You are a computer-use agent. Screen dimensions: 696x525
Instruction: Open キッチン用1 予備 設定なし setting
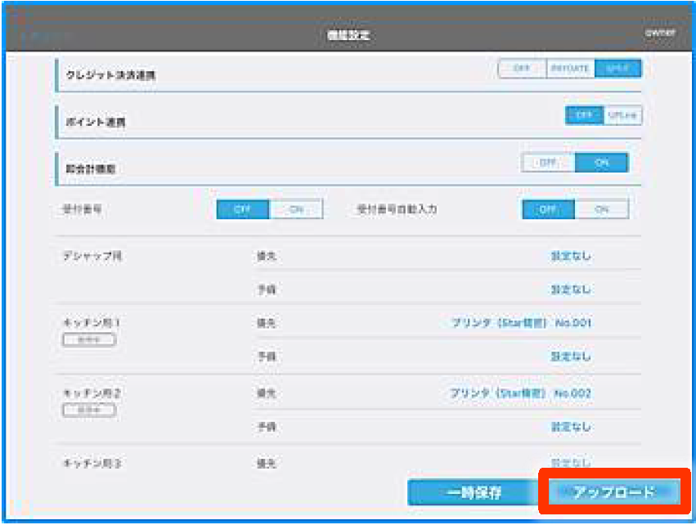570,357
